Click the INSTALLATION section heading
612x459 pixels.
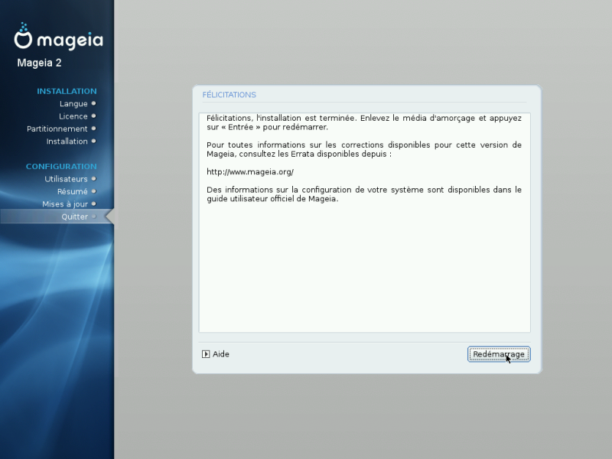point(67,91)
